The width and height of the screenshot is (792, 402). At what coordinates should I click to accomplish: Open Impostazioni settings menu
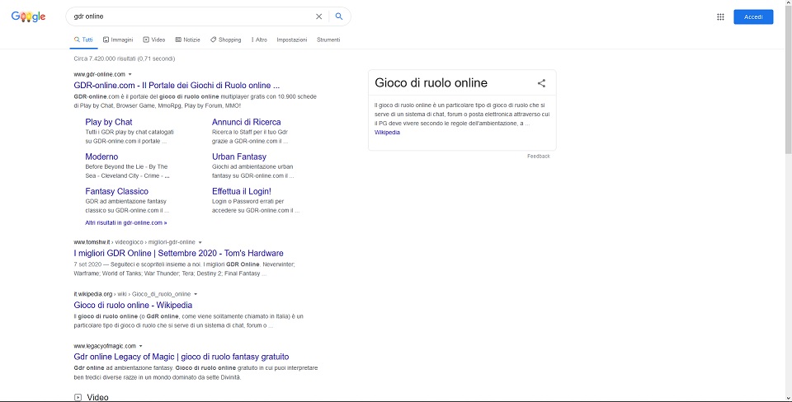tap(291, 40)
